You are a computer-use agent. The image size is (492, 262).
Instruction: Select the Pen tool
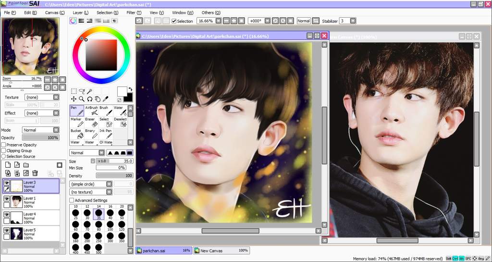point(76,111)
